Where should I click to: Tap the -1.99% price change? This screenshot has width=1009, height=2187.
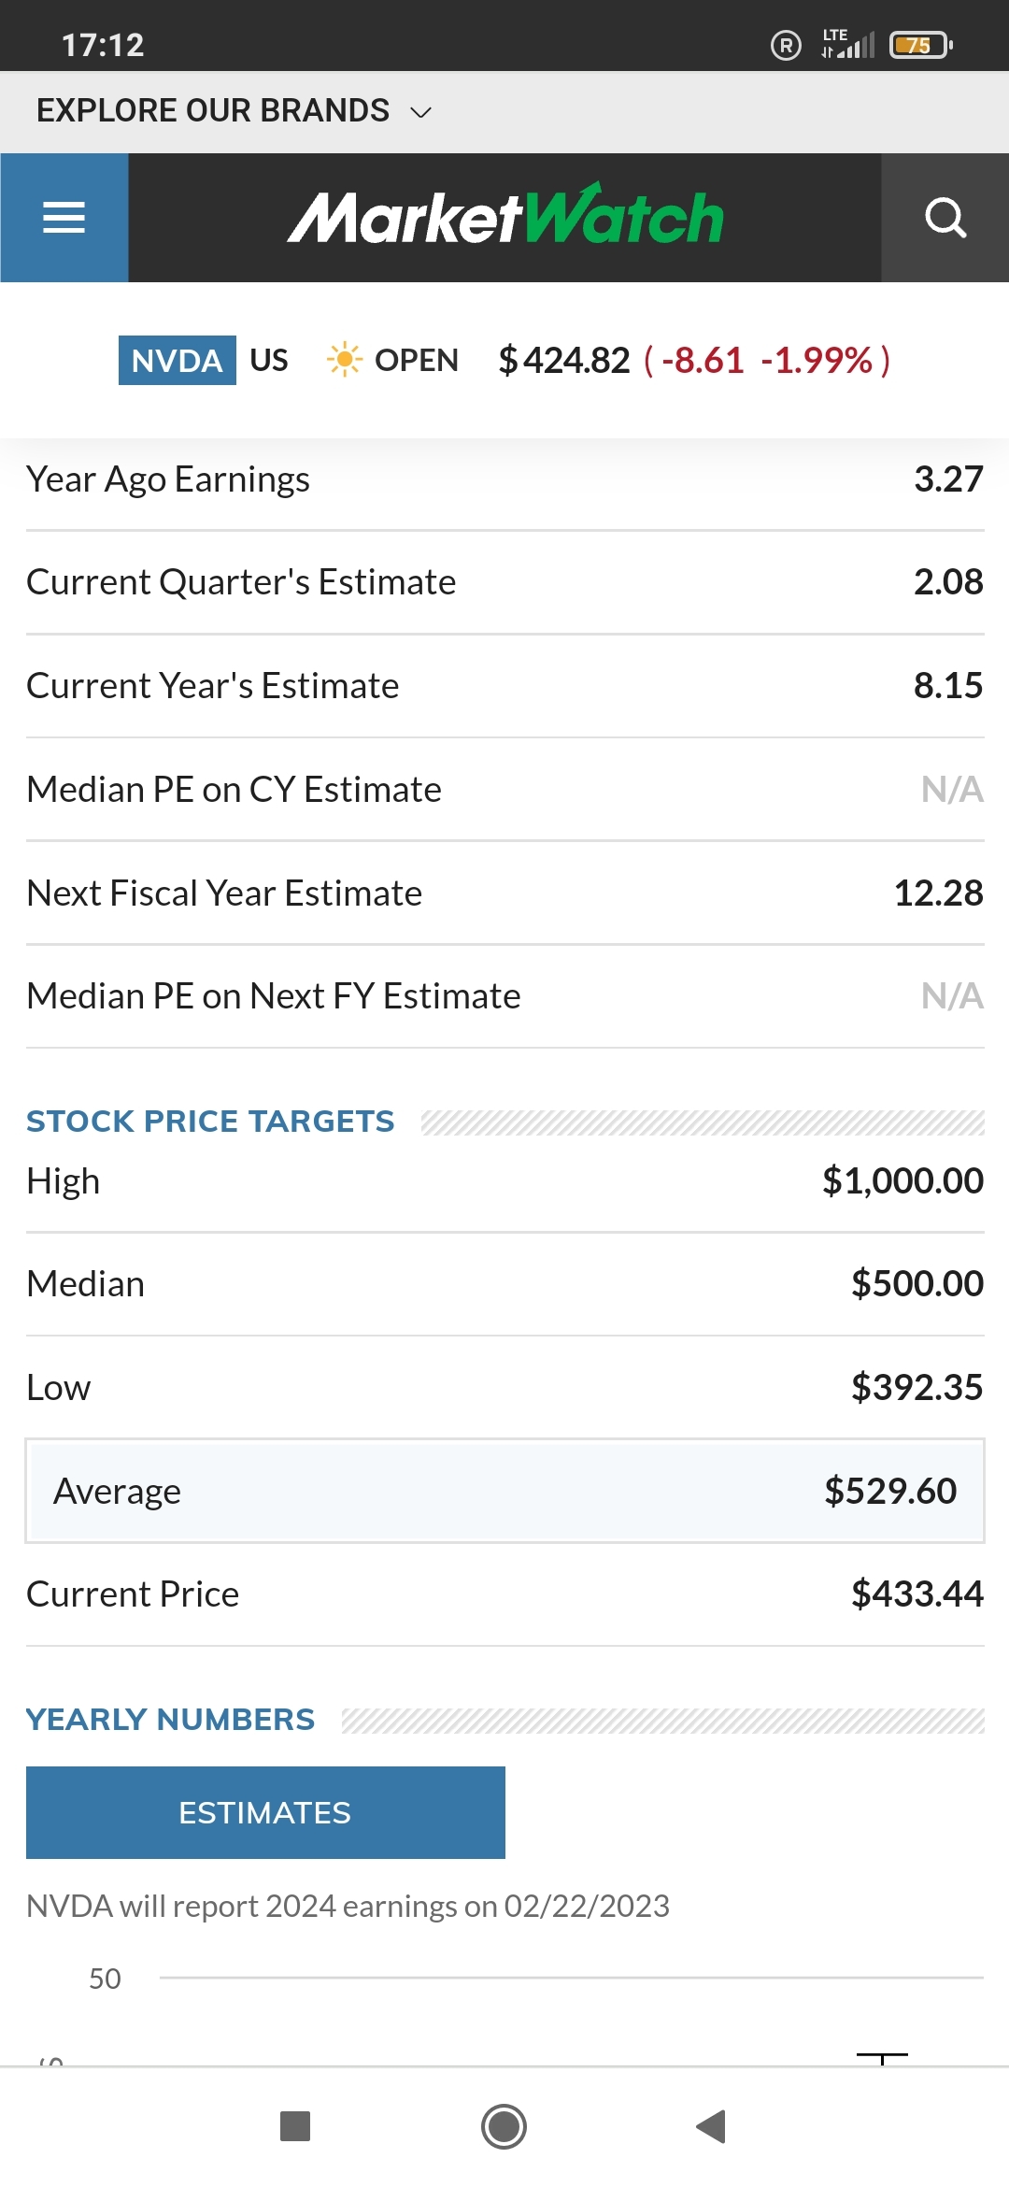[x=816, y=360]
